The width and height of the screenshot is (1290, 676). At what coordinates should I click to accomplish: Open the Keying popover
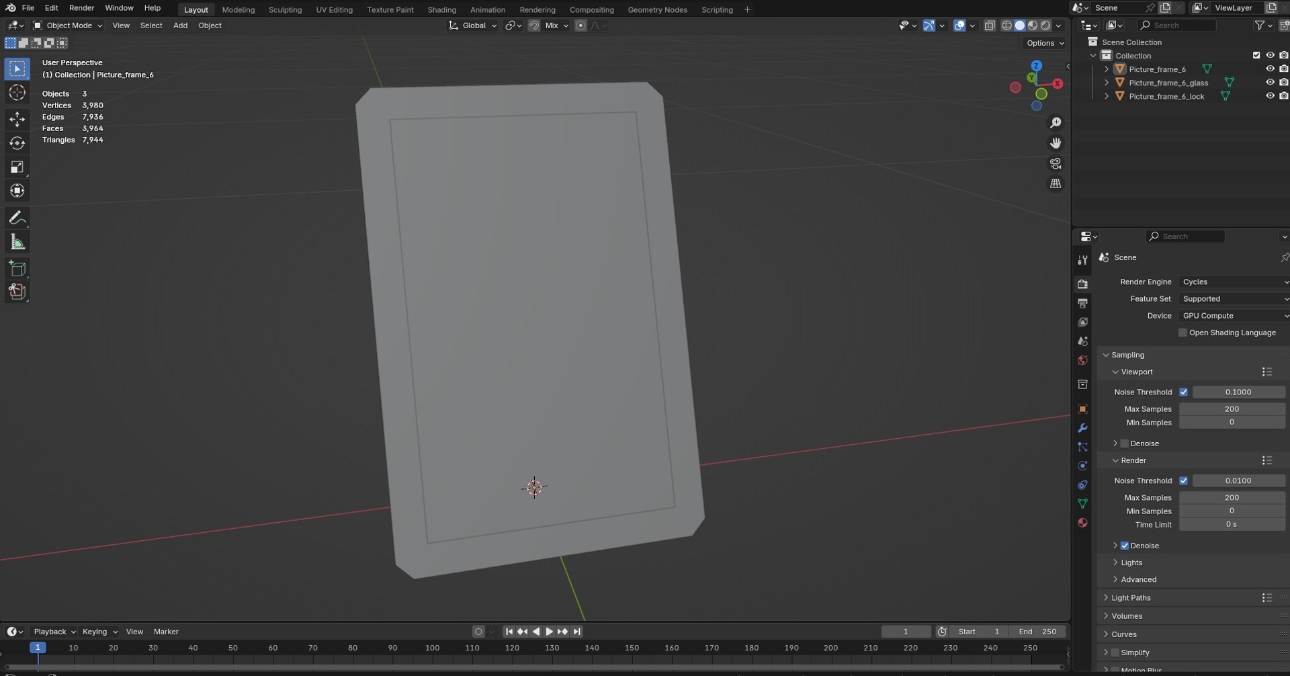[x=99, y=632]
